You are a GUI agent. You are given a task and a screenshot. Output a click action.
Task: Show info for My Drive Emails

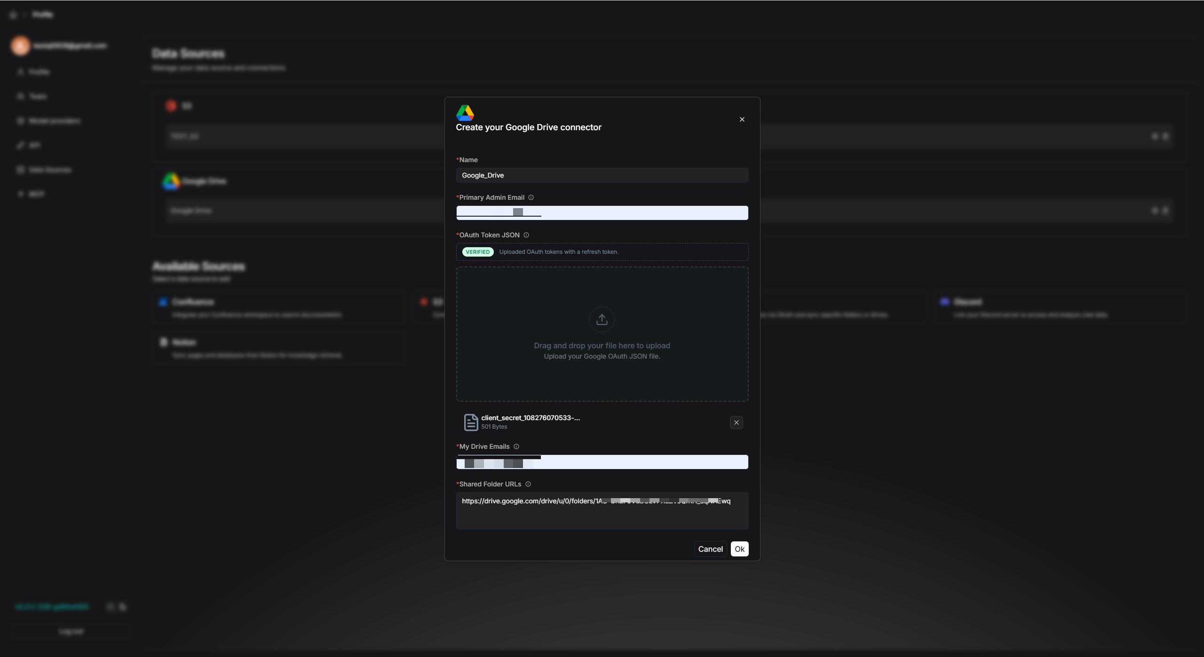click(x=516, y=446)
